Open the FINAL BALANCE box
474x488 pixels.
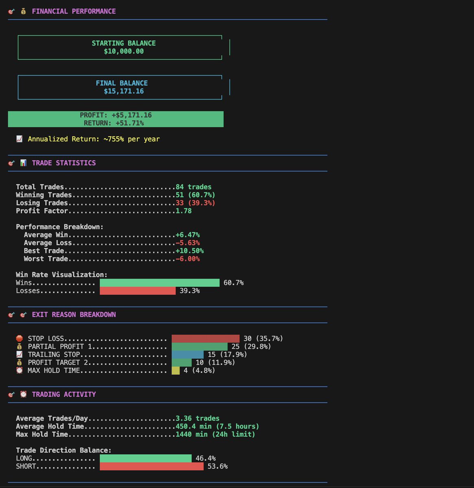(120, 87)
